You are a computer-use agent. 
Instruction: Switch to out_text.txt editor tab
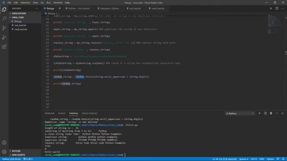point(135,8)
